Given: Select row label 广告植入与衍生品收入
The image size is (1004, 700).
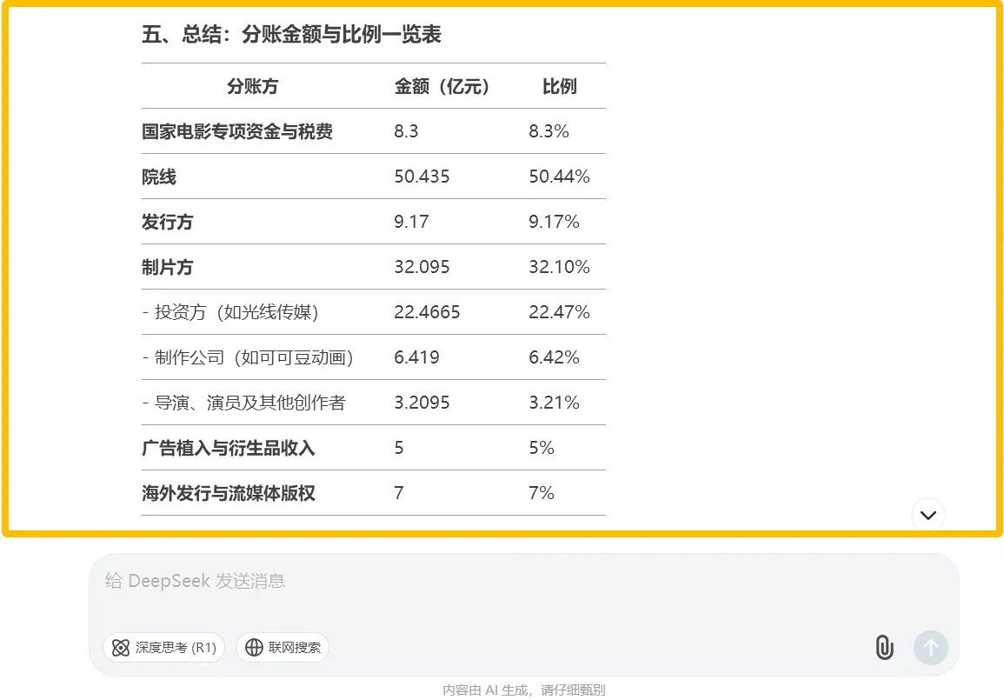Looking at the screenshot, I should click(x=228, y=449).
